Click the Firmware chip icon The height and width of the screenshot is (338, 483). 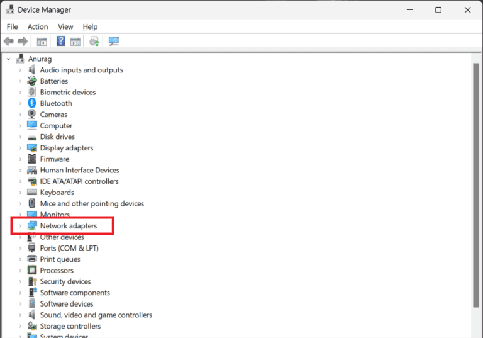31,159
